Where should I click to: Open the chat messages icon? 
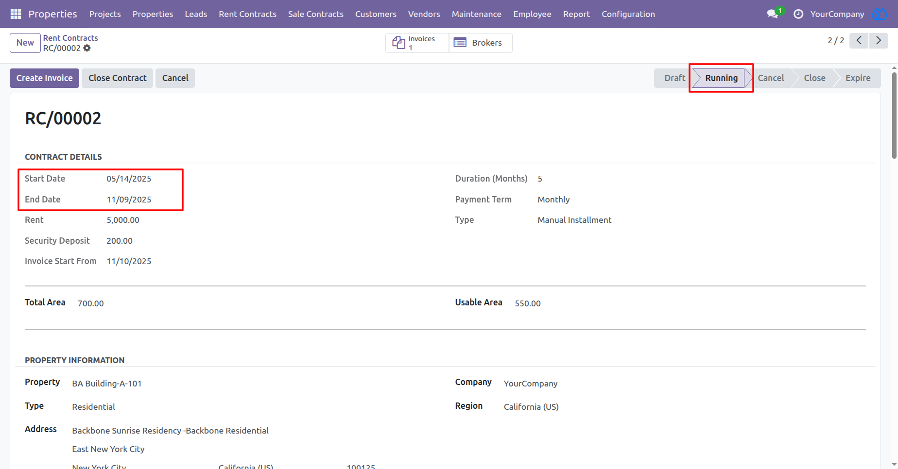click(x=773, y=14)
